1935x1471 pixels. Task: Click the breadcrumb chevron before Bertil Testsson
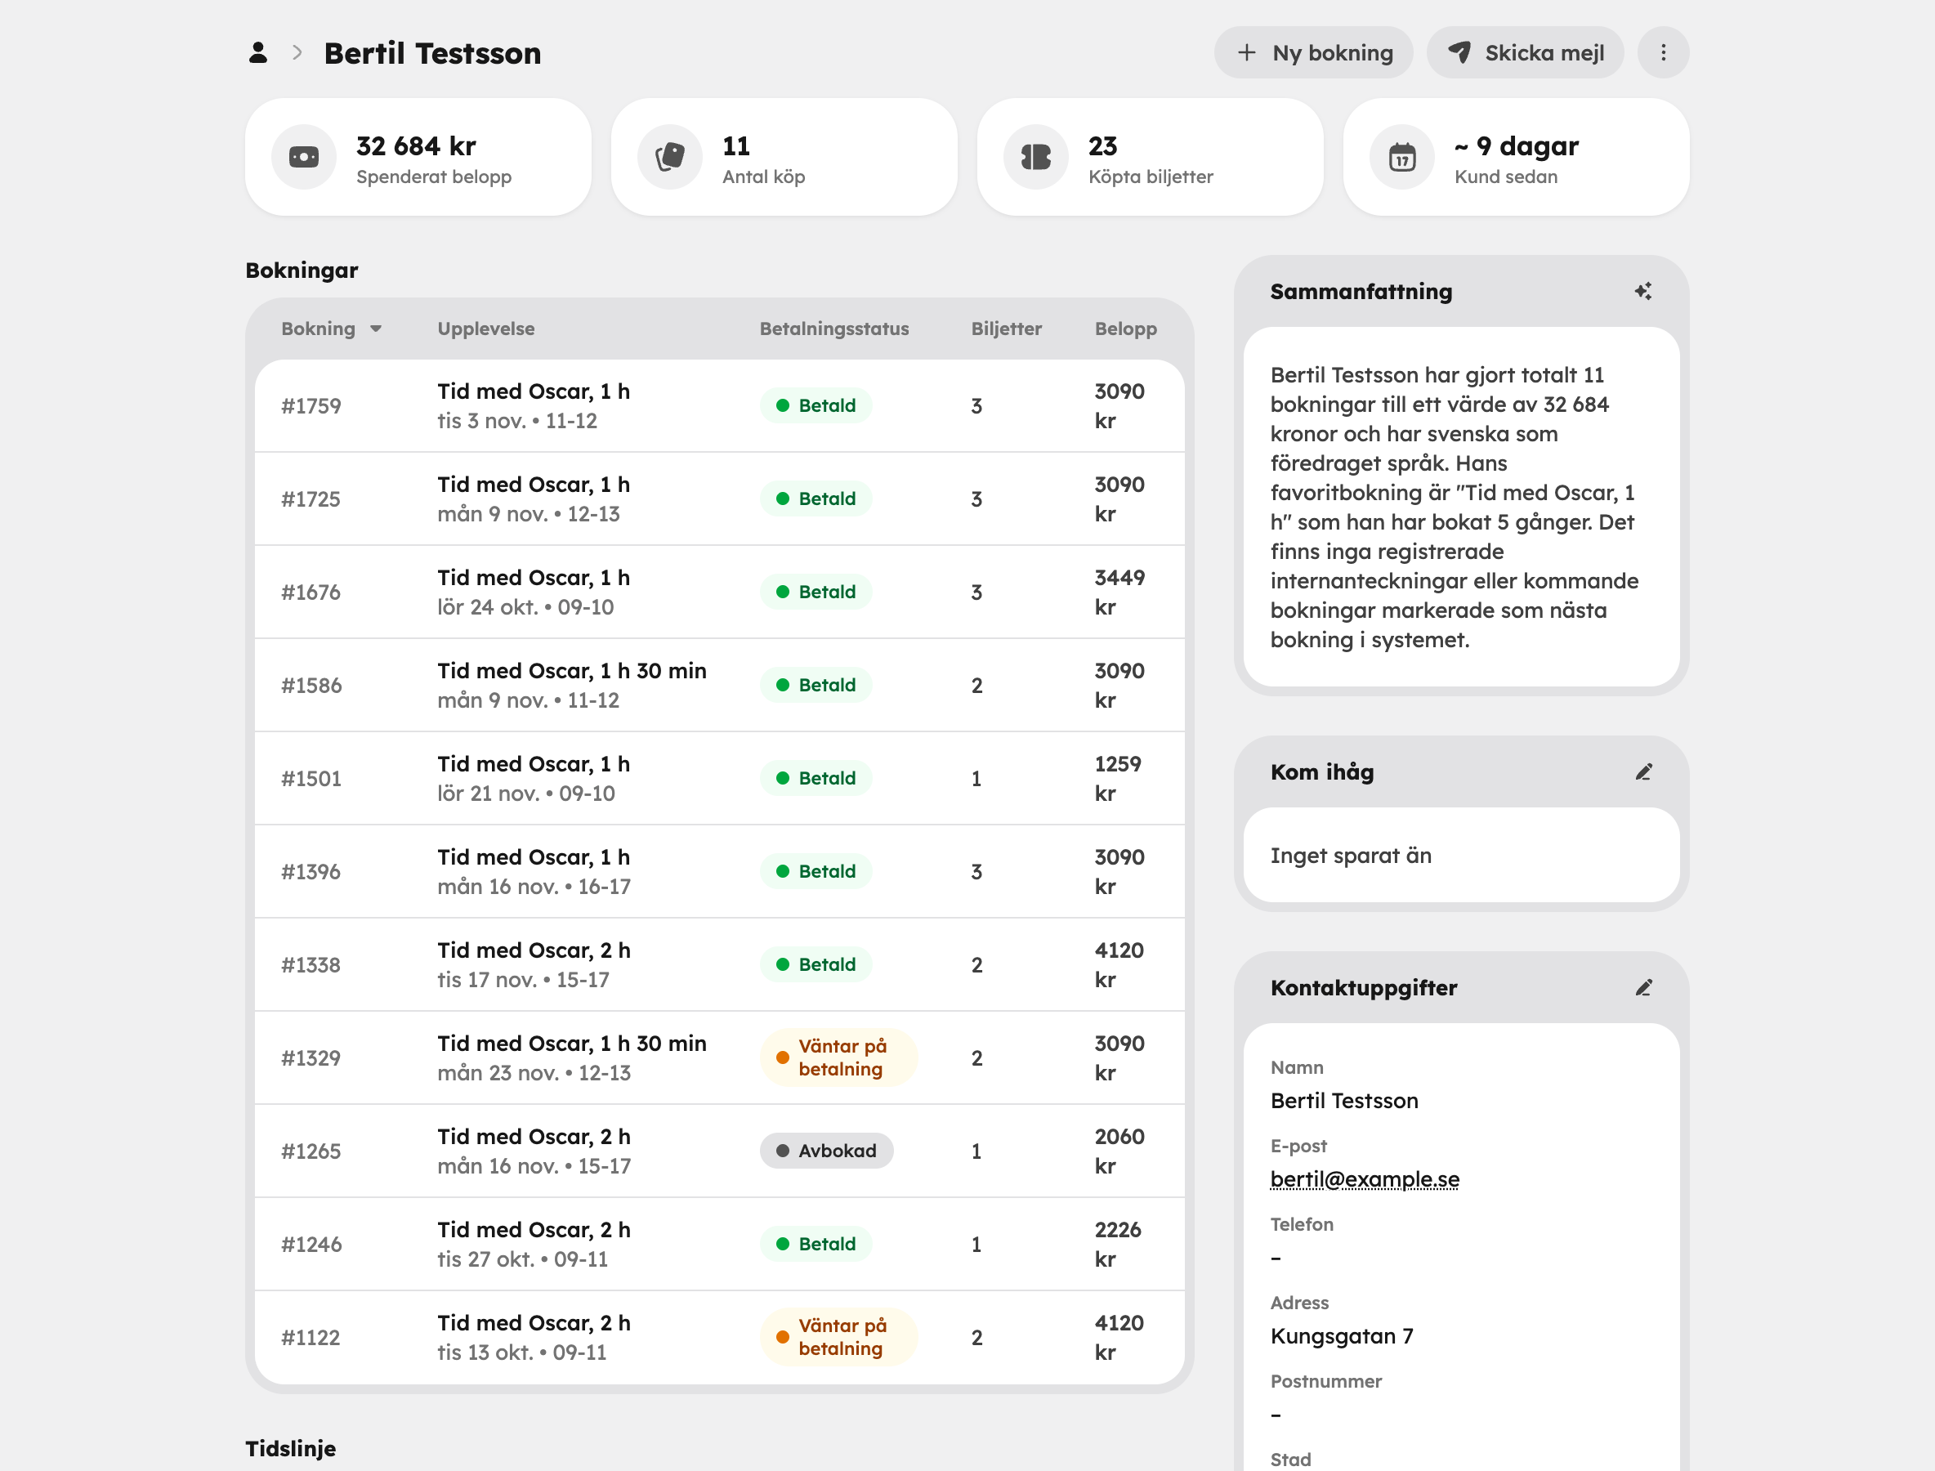point(297,52)
